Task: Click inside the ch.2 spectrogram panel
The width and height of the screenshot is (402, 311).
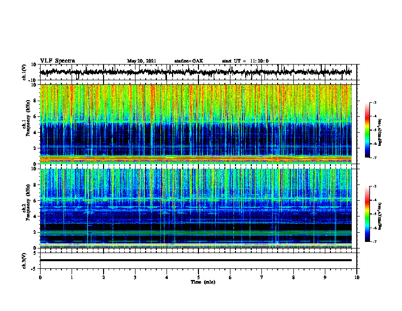Action: pos(196,208)
